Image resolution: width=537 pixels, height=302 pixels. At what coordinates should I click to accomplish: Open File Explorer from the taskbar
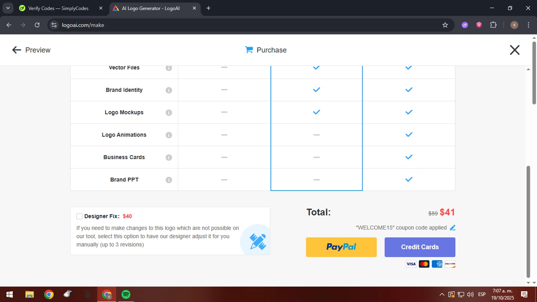click(x=29, y=294)
